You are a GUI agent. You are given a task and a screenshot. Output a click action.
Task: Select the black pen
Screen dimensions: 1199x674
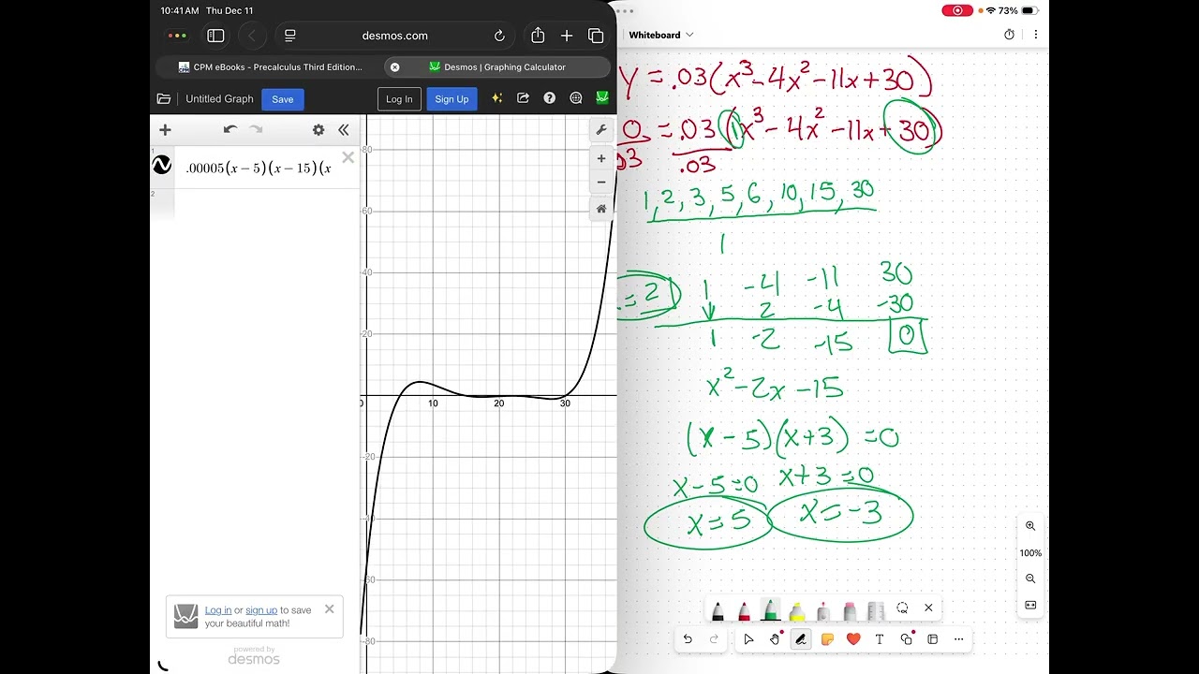(718, 610)
